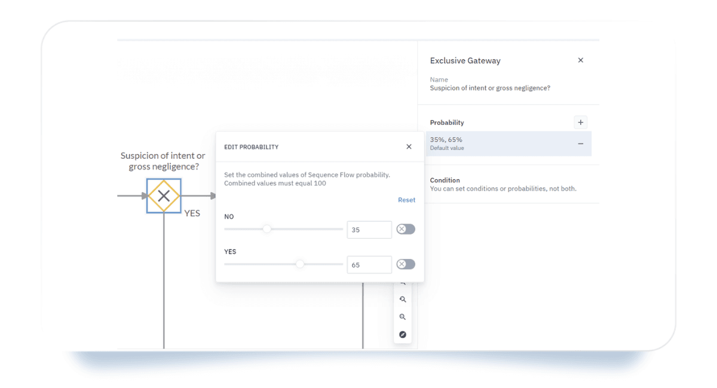Click the Condition section heading
The width and height of the screenshot is (717, 388).
[x=445, y=180]
